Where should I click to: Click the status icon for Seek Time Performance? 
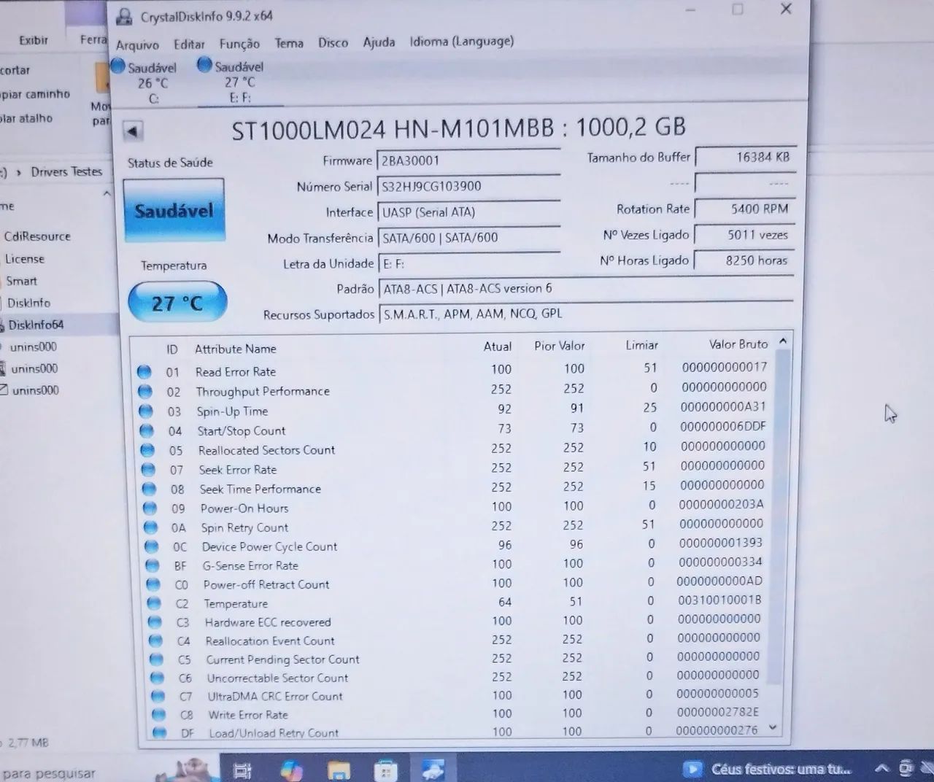point(149,489)
